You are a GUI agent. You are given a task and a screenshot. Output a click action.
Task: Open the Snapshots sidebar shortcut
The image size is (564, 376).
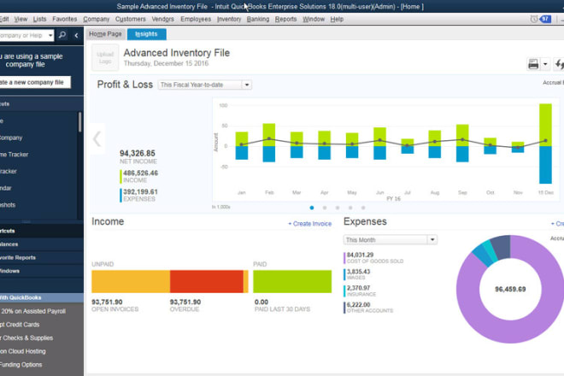tap(8, 205)
